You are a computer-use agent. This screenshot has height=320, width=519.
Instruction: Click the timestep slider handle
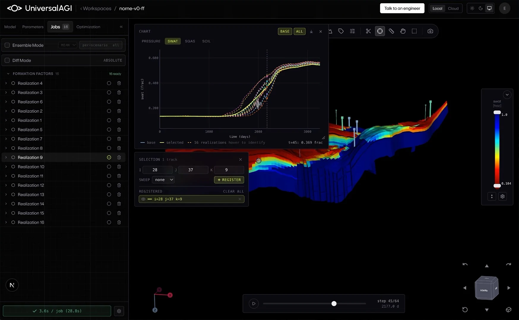[334, 304]
